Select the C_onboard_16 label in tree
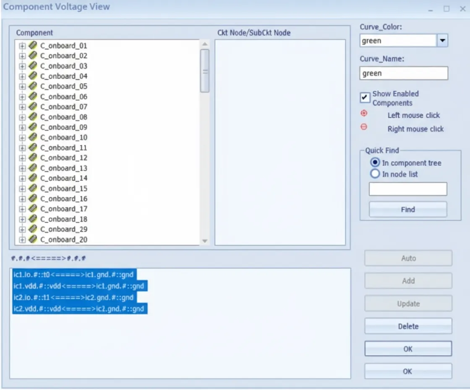The width and height of the screenshot is (470, 390). click(64, 199)
